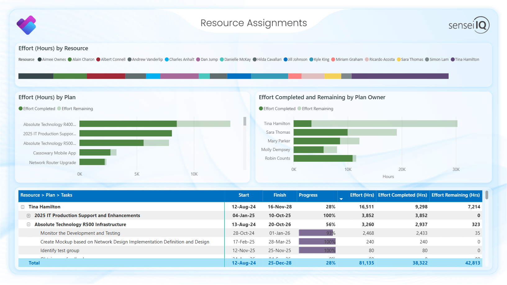The width and height of the screenshot is (507, 285).
Task: Select Aimee Ownes legend marker
Action: point(40,60)
